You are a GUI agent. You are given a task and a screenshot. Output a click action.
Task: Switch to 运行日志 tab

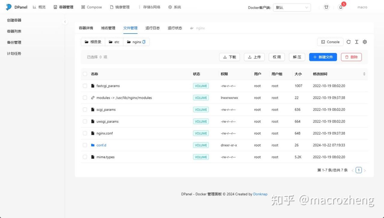[152, 28]
